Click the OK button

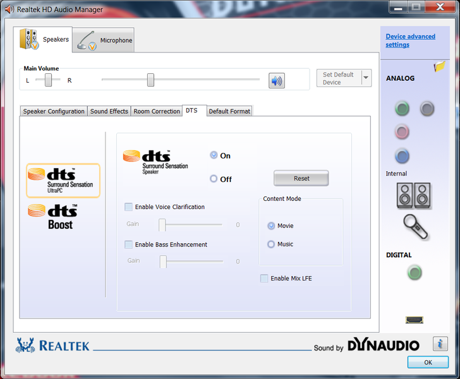428,363
